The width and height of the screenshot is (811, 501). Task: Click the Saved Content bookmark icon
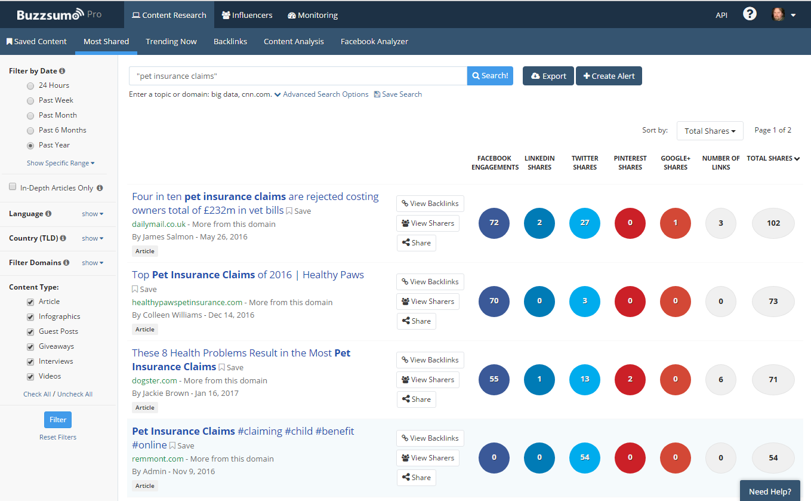coord(8,41)
